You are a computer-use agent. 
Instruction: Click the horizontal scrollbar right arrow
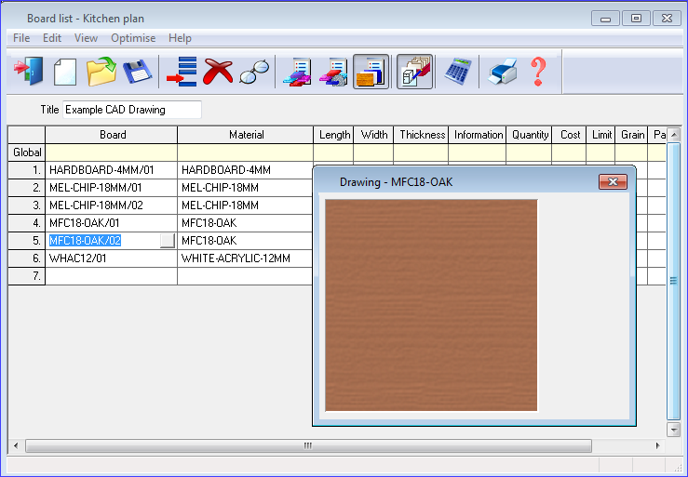(x=657, y=445)
